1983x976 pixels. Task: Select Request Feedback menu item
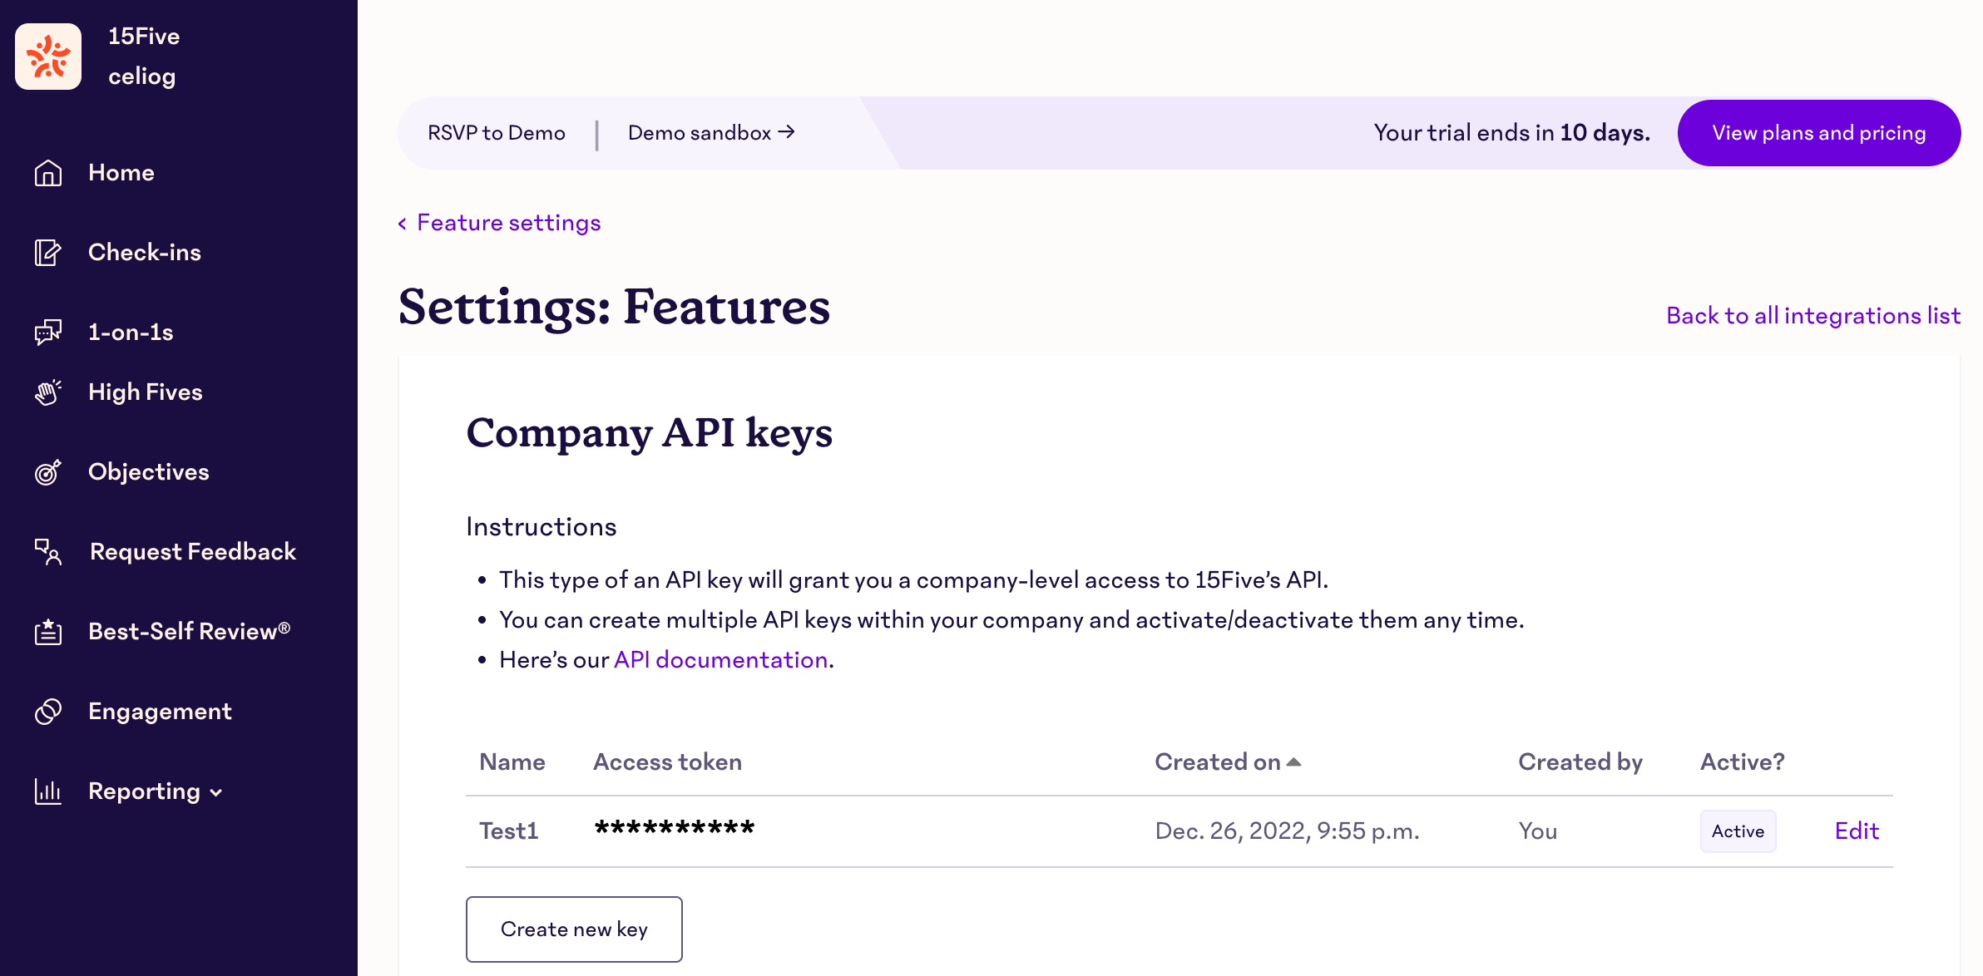click(193, 552)
